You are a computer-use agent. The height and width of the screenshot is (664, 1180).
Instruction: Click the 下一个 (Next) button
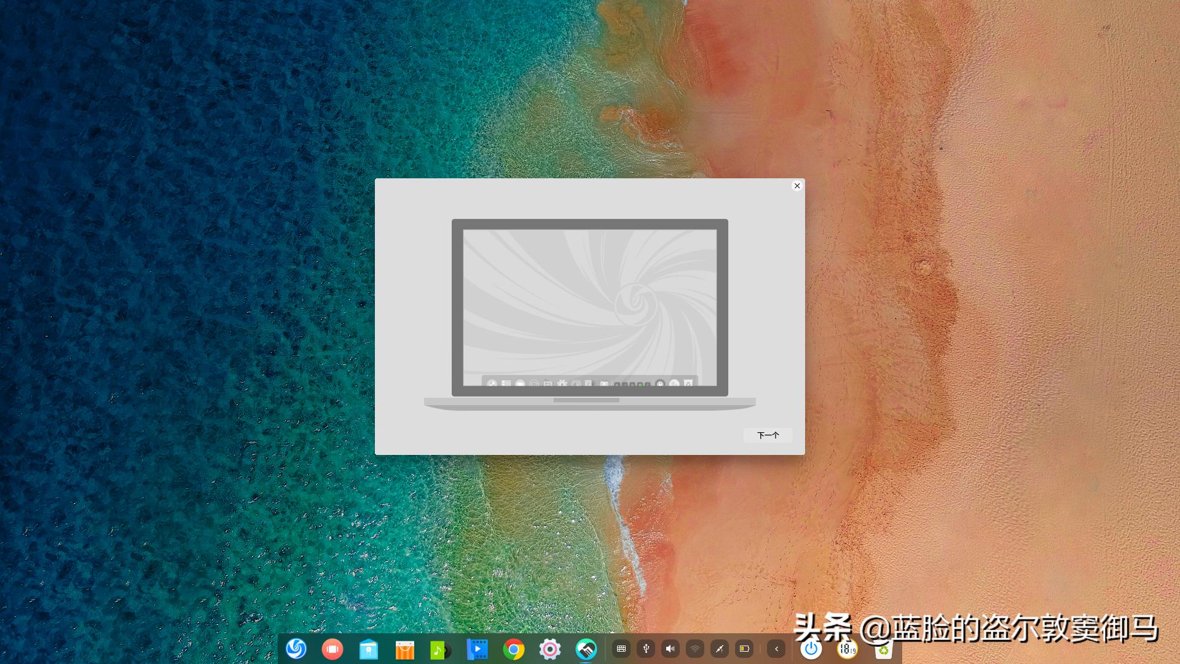(x=767, y=435)
